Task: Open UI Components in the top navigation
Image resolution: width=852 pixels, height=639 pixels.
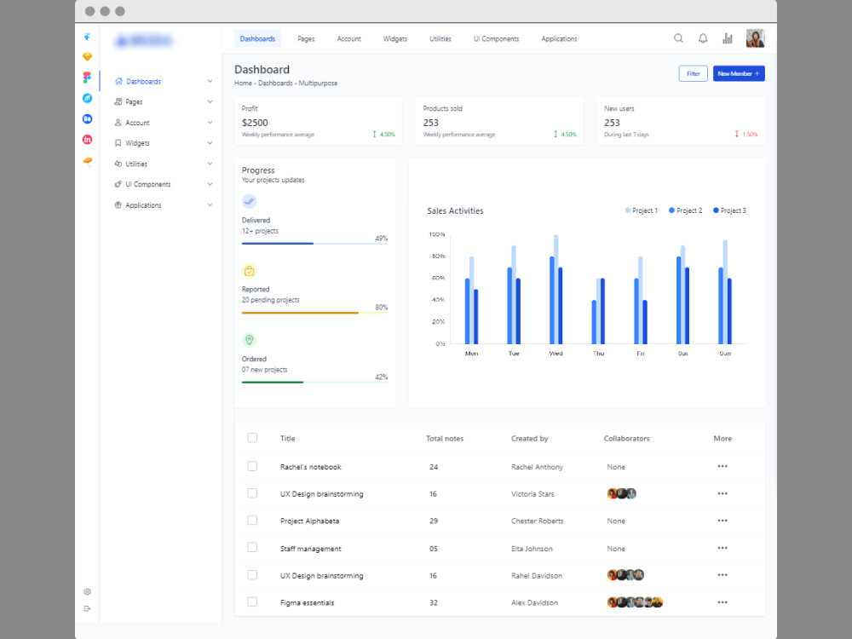Action: tap(496, 38)
